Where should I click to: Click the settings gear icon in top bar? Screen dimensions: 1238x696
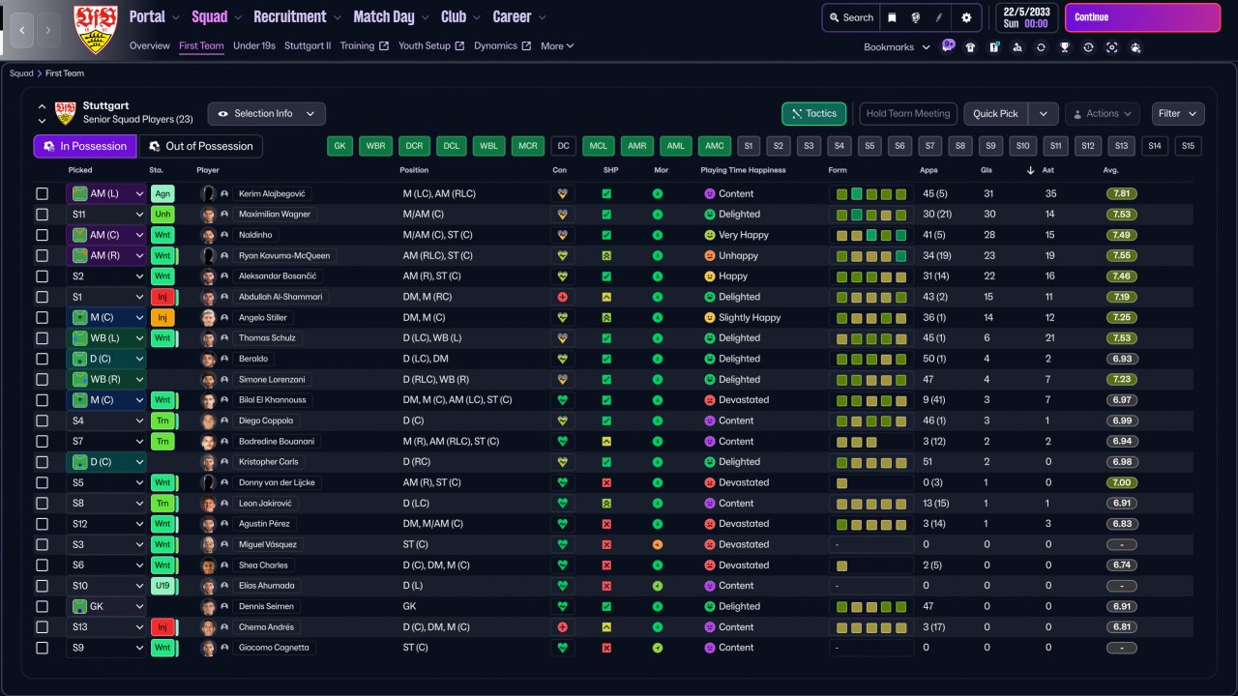point(966,17)
